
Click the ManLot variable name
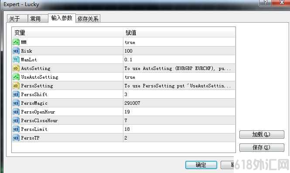tap(29, 60)
